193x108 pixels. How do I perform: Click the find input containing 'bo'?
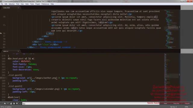91,103
